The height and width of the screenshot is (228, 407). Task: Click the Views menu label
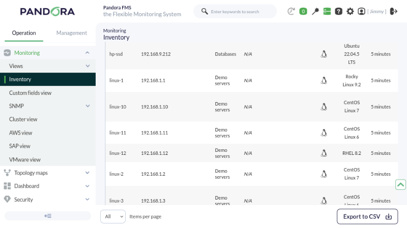16,66
